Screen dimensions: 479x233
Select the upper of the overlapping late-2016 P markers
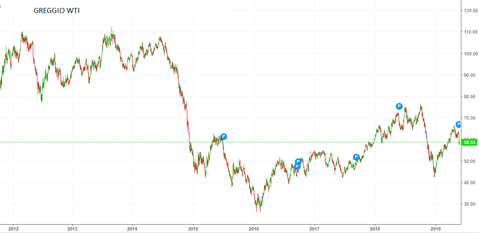click(298, 162)
